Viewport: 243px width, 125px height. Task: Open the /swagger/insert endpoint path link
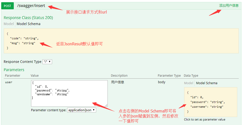[x=31, y=6]
